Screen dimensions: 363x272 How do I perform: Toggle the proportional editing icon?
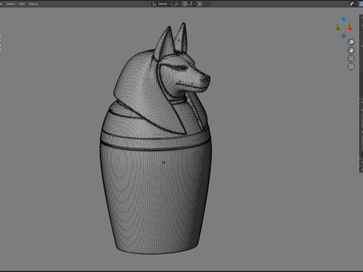pyautogui.click(x=200, y=4)
